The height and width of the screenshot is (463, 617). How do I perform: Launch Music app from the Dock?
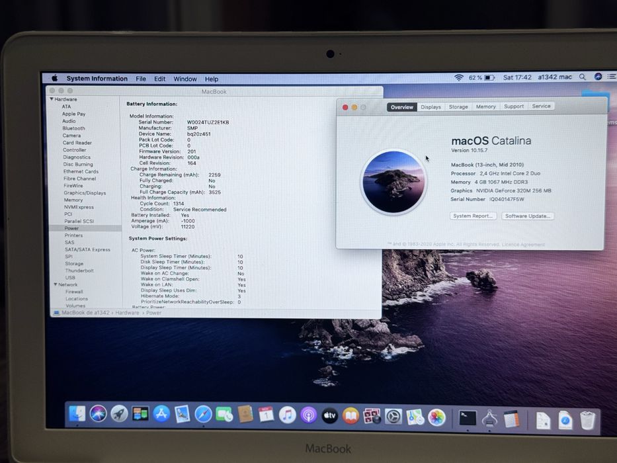tap(287, 415)
